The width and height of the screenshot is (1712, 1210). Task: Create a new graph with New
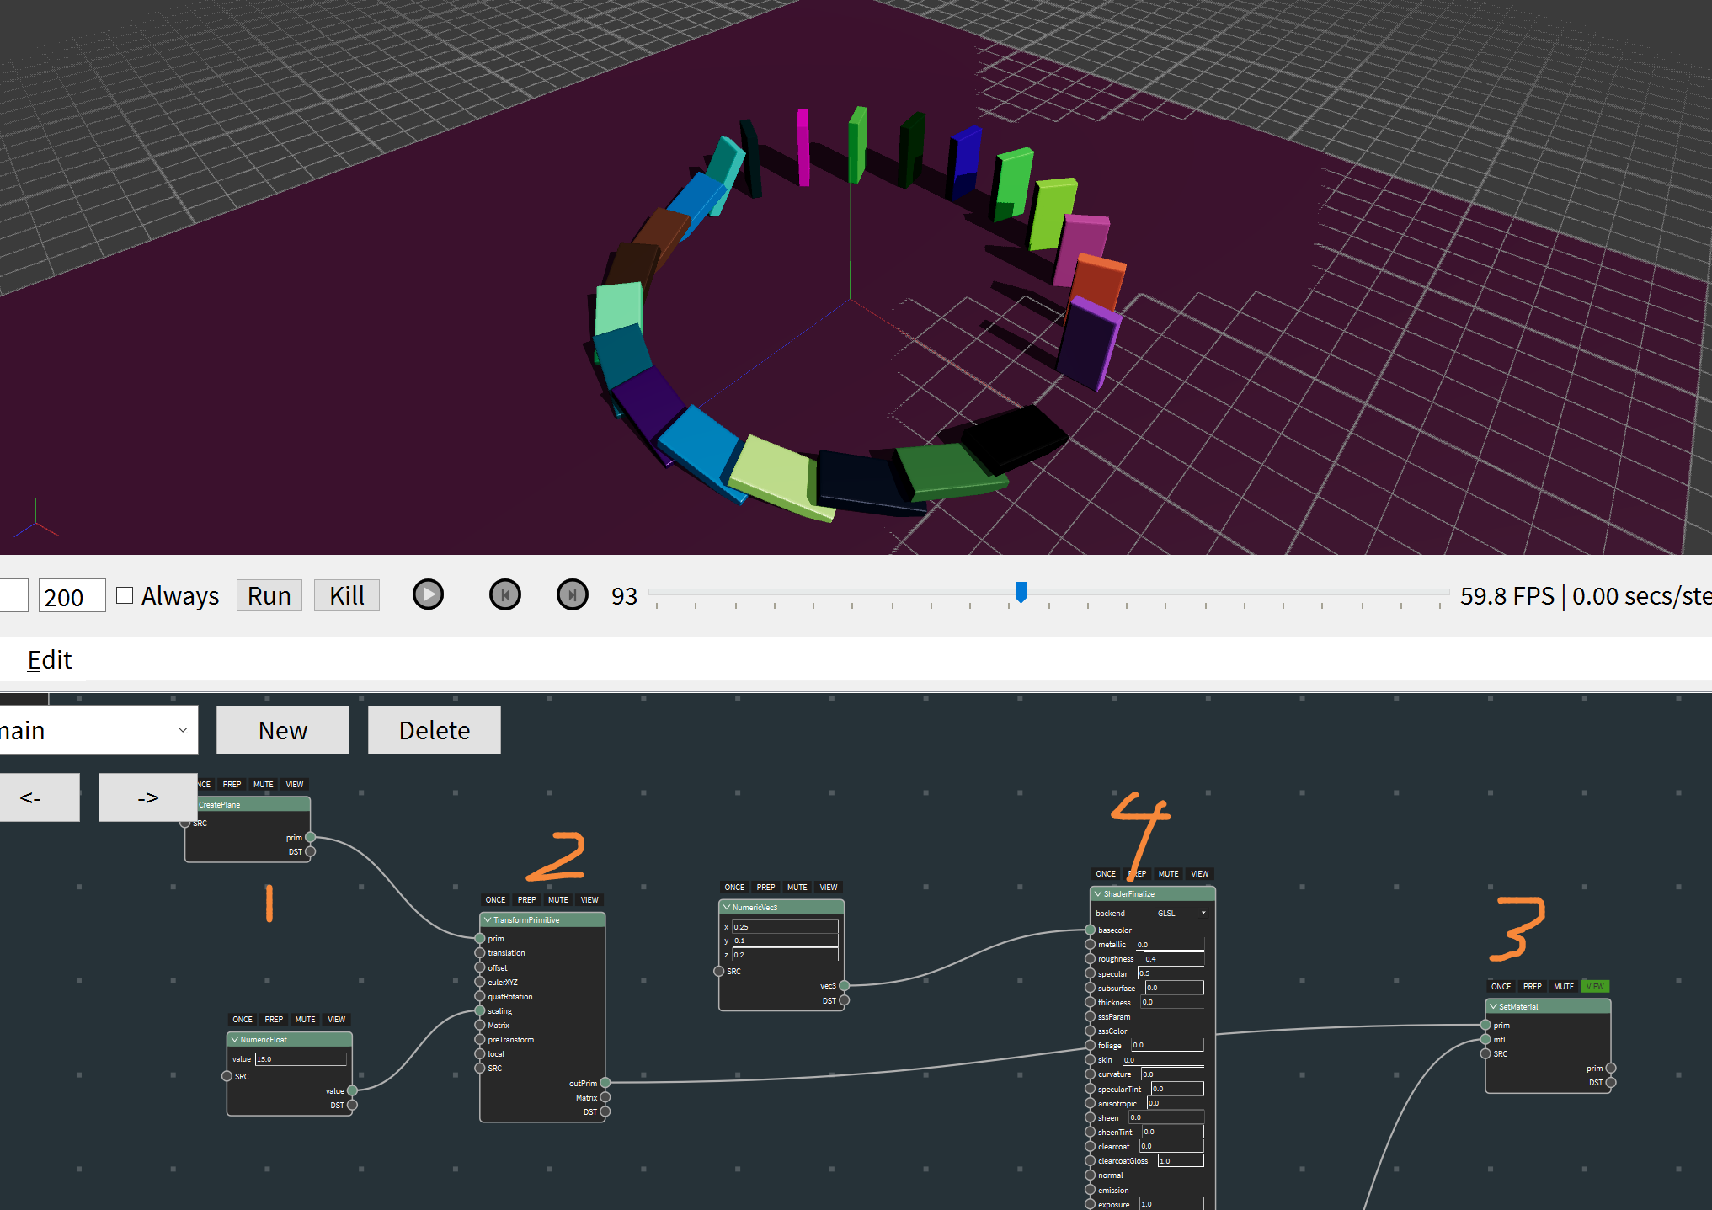(283, 730)
